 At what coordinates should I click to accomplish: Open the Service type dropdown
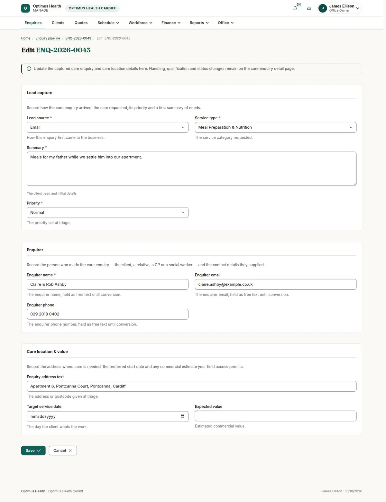276,127
